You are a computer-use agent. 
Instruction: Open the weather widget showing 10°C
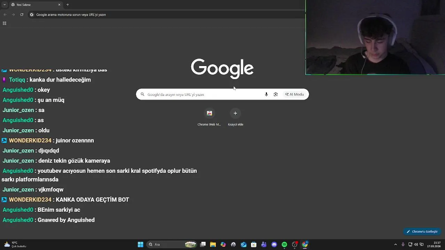(15, 244)
